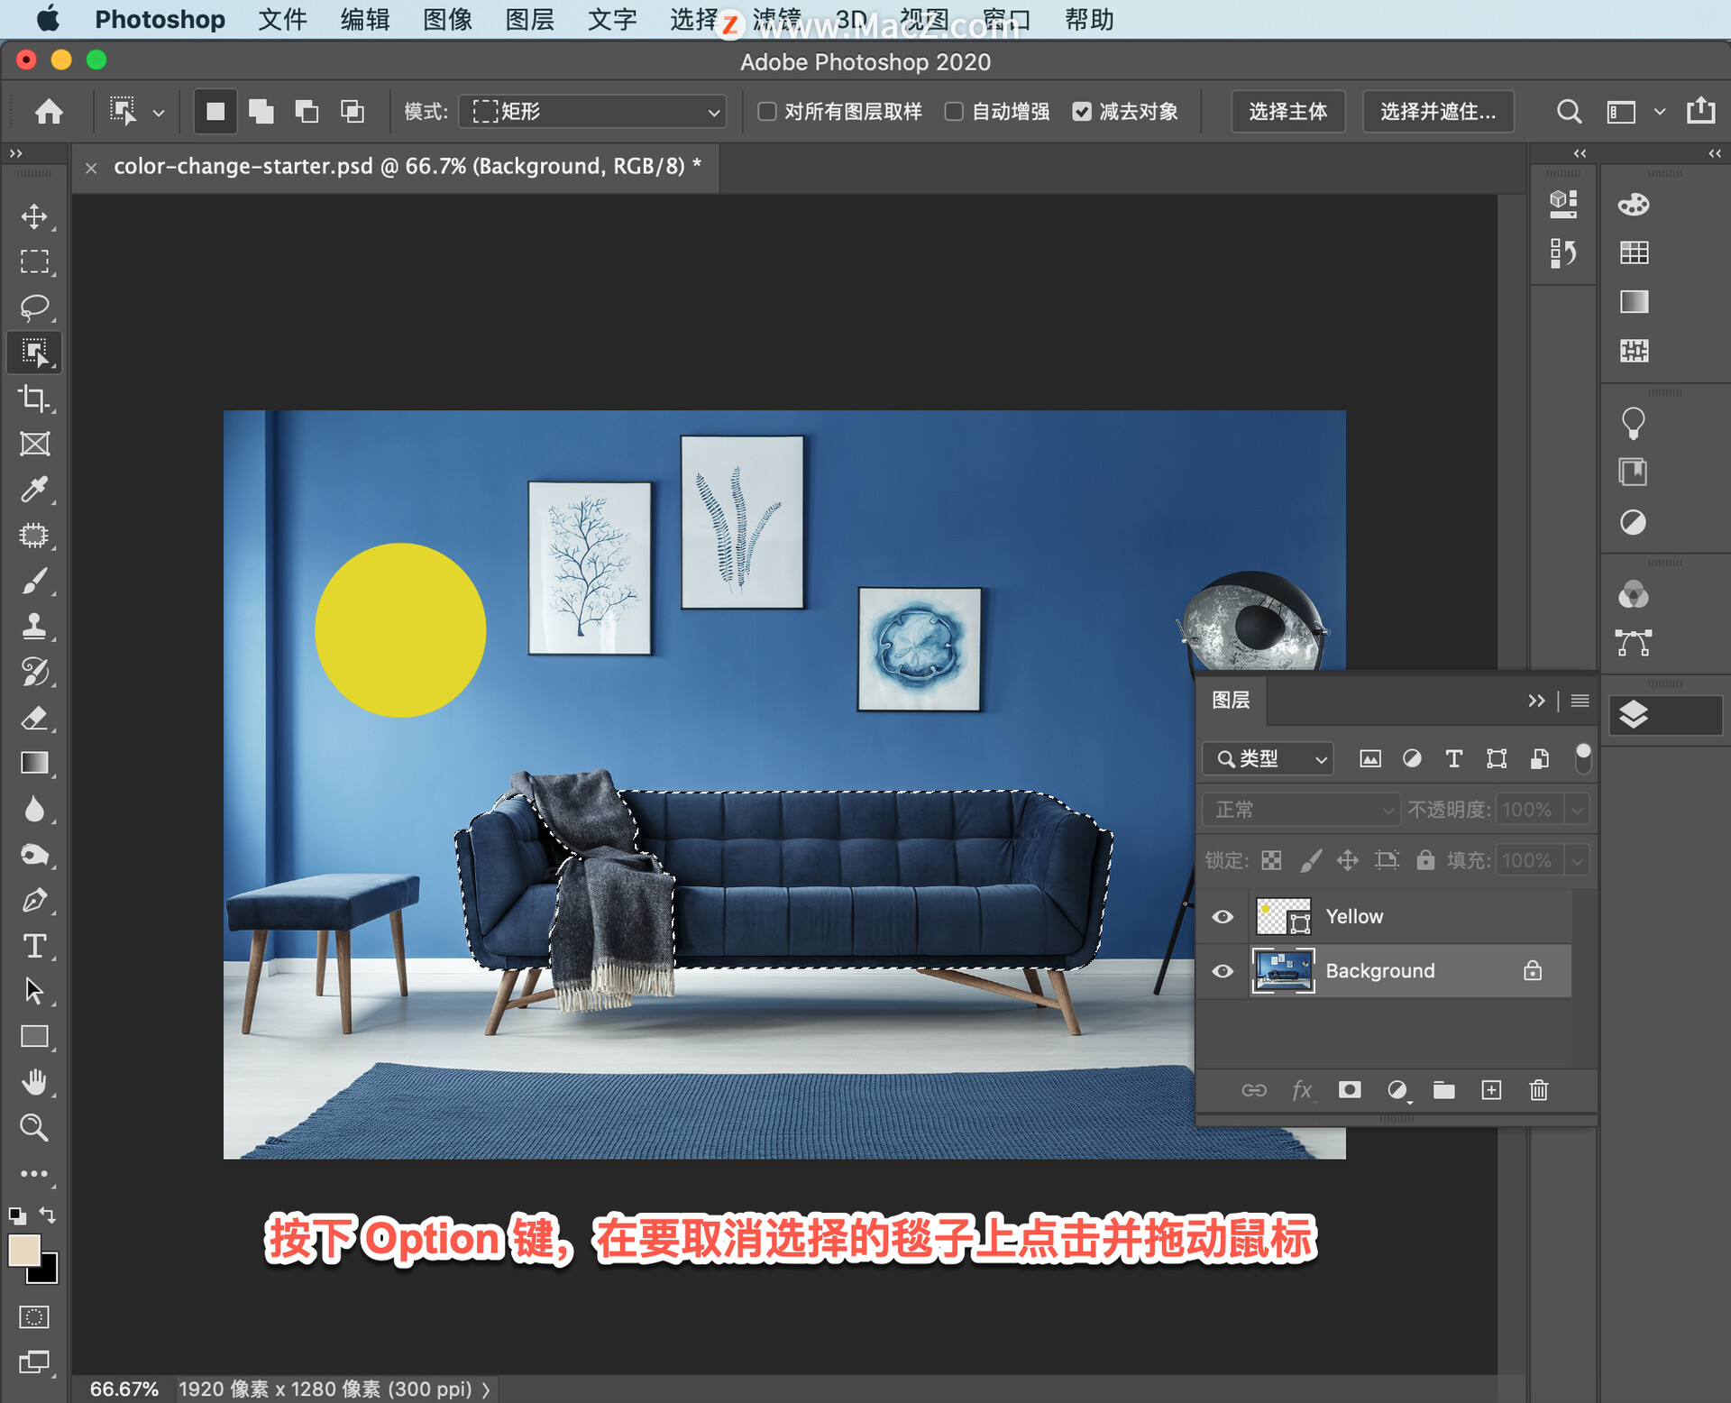
Task: Open the Opacity dropdown arrow
Action: tap(1577, 810)
